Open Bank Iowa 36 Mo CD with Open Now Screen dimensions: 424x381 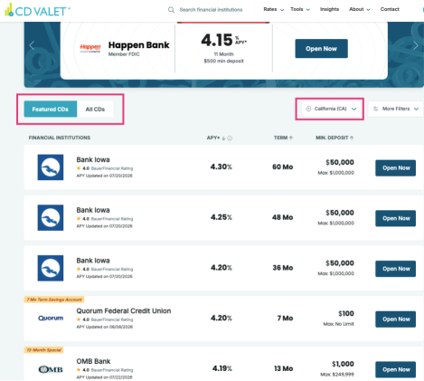point(395,269)
